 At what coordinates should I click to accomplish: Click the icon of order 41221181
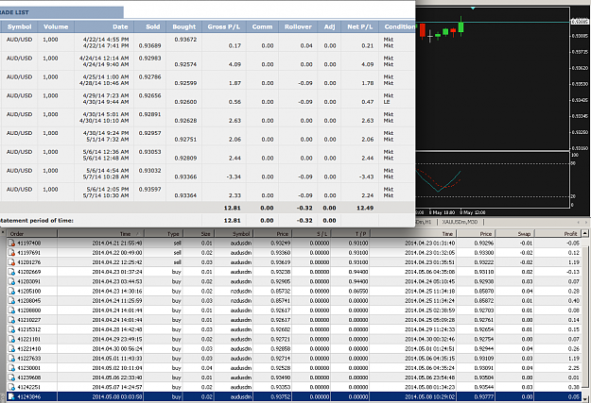(x=11, y=339)
